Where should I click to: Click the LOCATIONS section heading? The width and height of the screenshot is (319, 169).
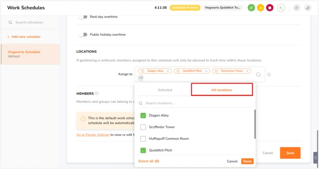point(86,51)
